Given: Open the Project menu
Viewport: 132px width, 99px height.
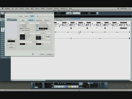Looking at the screenshot, I should tap(22, 8).
